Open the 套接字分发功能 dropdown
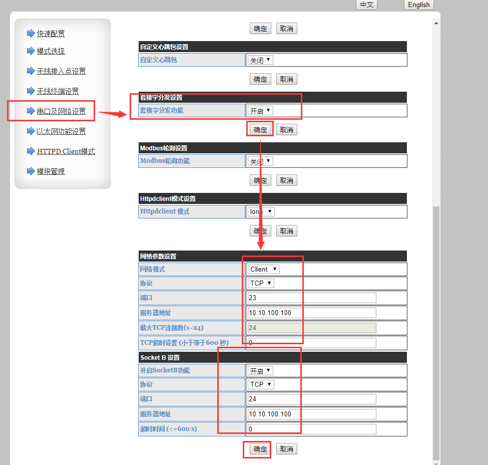 pos(260,110)
